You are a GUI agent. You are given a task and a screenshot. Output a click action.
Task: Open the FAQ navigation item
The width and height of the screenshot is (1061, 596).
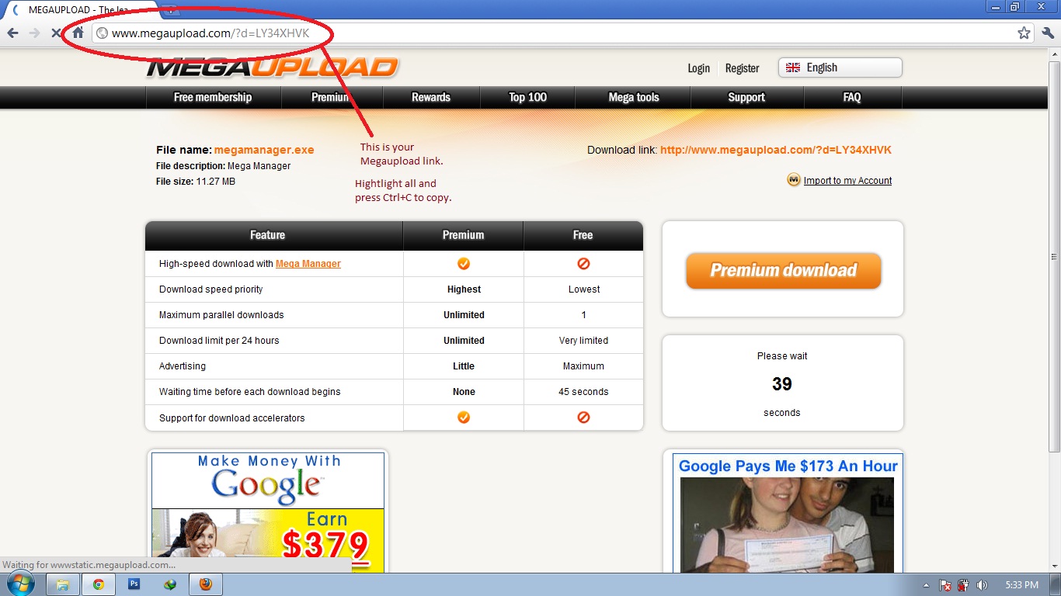(x=851, y=97)
